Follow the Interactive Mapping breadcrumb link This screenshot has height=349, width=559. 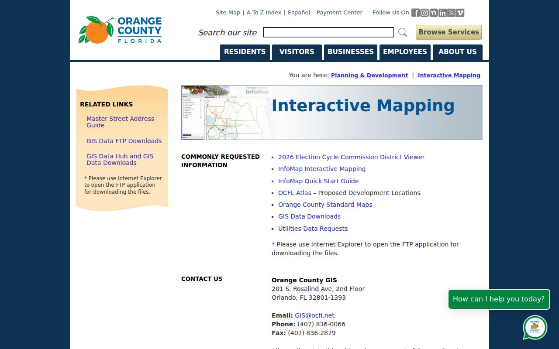coord(449,75)
